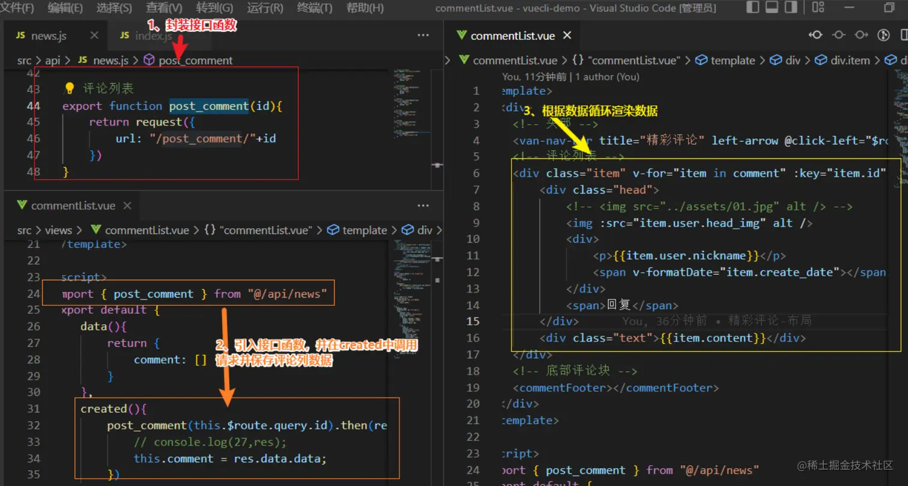Screen dimensions: 908x486
Task: Open the 帮助(H) menu
Action: 365,8
